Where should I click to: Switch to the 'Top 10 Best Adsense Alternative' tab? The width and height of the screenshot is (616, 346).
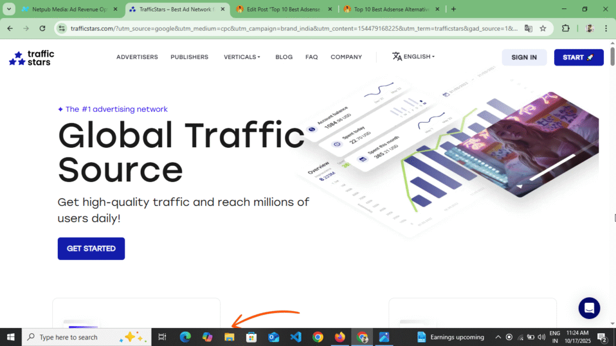(x=390, y=9)
